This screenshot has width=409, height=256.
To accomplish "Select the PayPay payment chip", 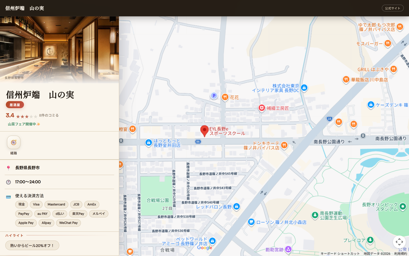I will pyautogui.click(x=24, y=214).
